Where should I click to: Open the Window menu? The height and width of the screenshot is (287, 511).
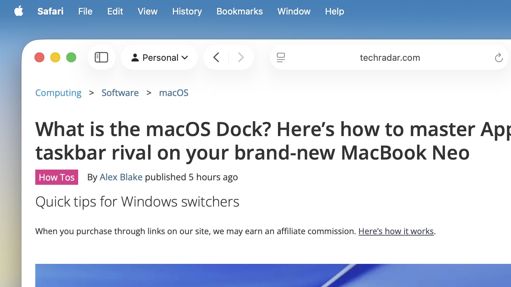pos(294,11)
